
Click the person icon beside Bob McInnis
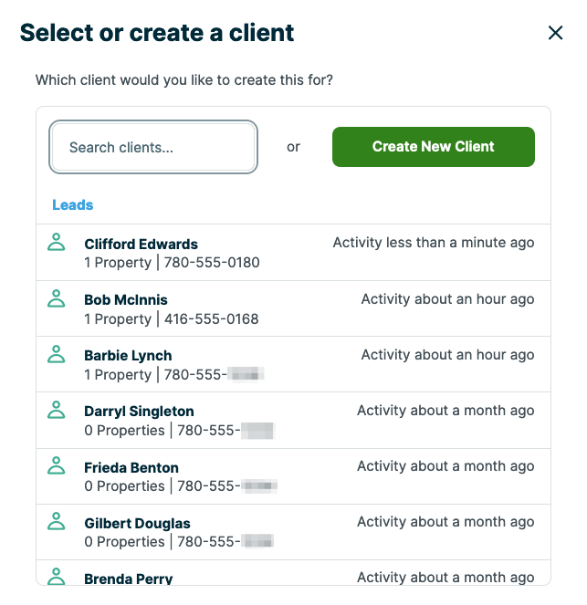57,297
